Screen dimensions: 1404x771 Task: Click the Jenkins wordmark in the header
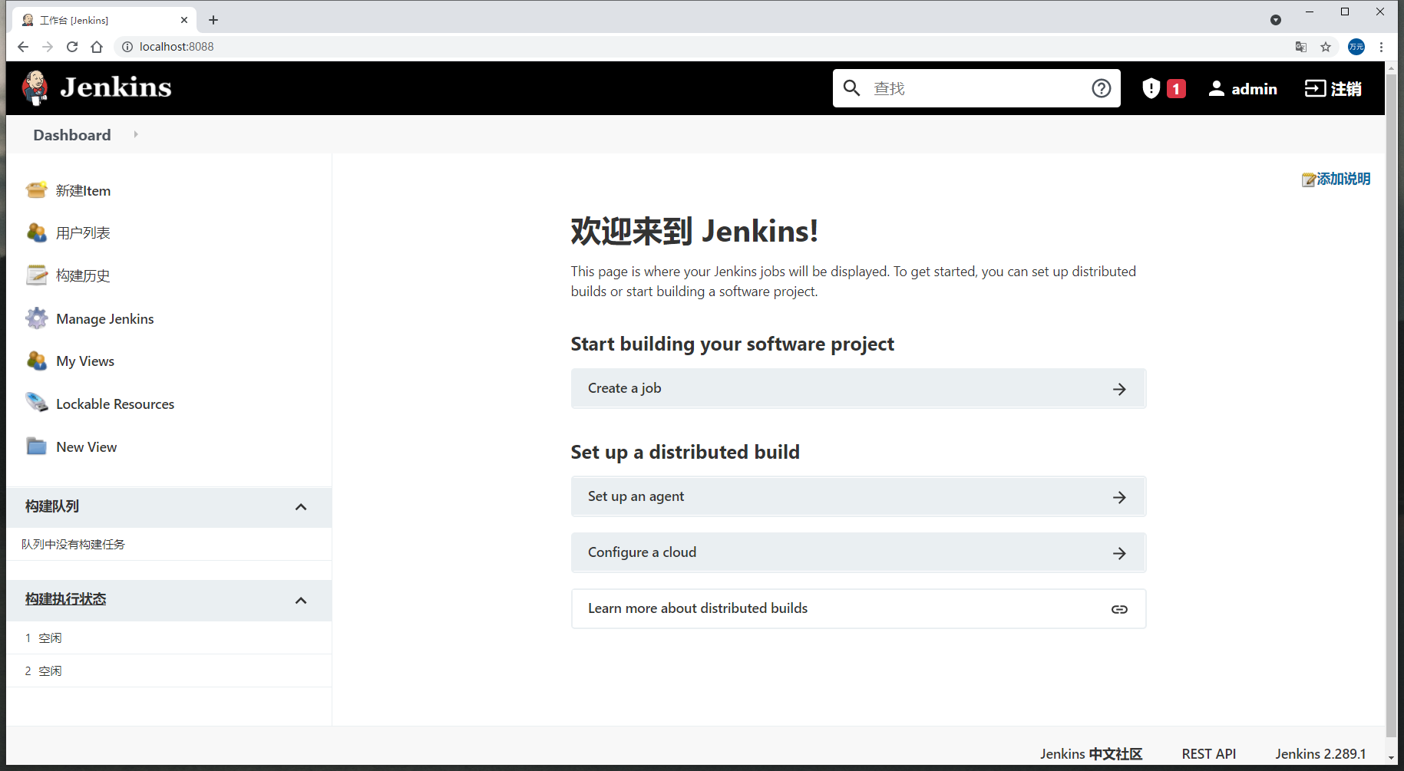pos(116,87)
